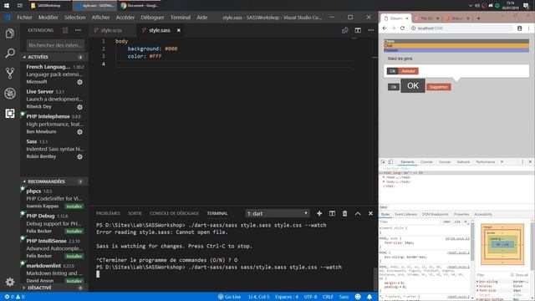Open the terminal selector dropdown 1: dart

tap(277, 213)
